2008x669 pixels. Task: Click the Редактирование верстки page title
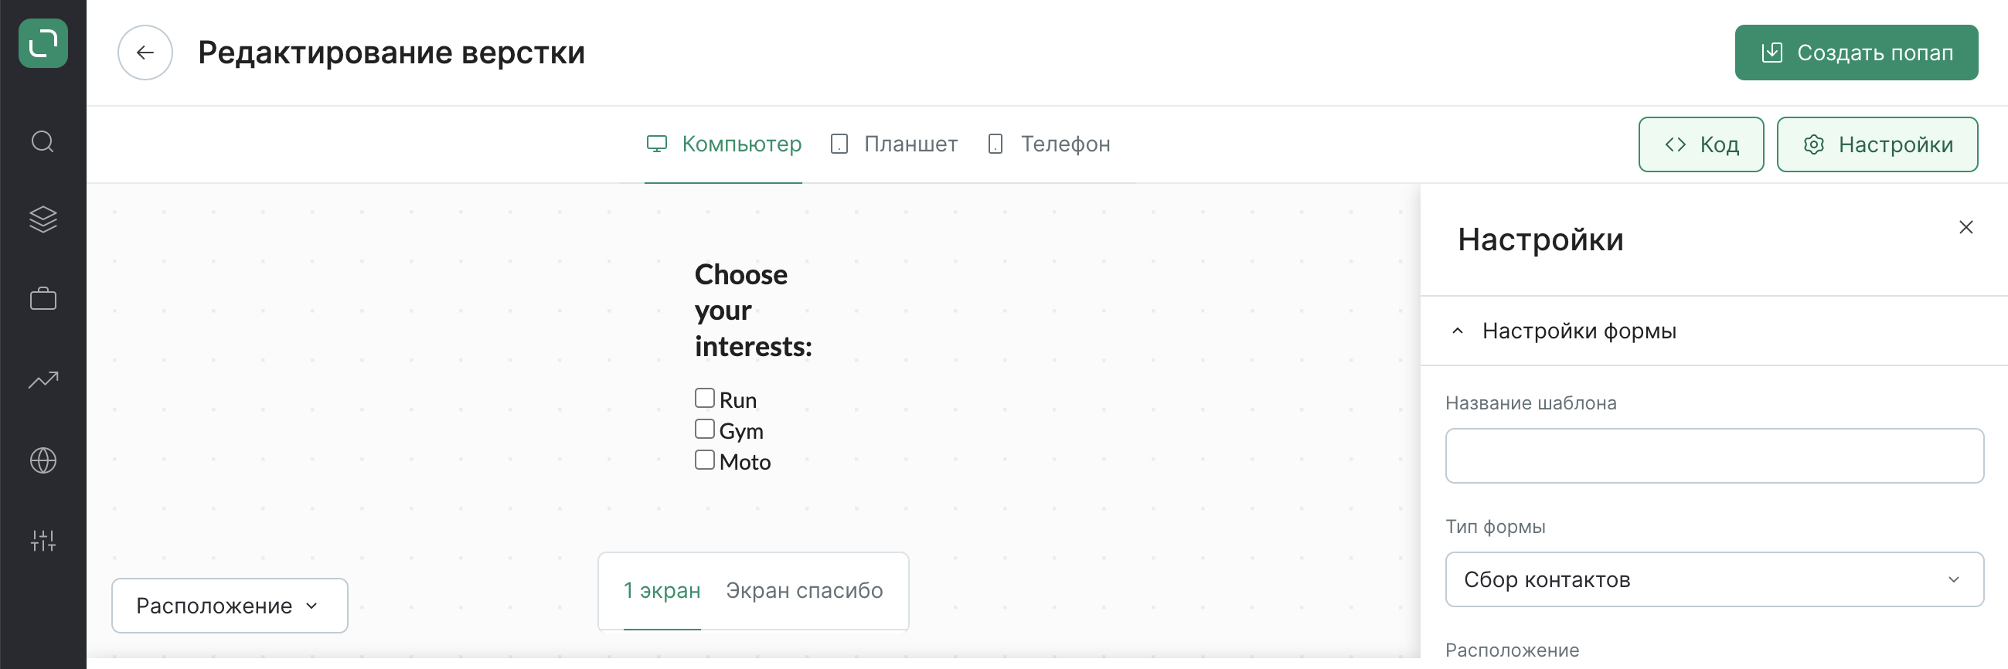coord(391,53)
